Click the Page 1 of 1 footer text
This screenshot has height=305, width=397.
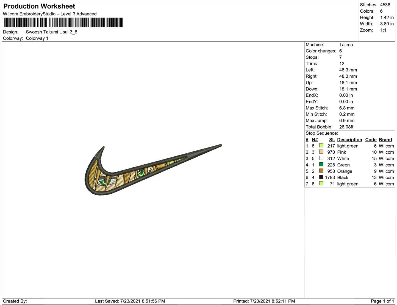point(382,301)
